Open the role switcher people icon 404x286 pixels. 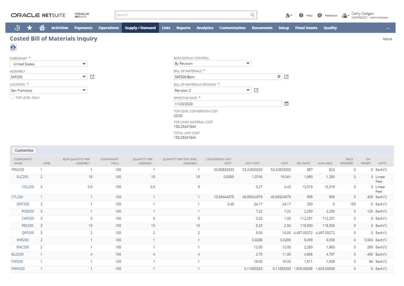coord(345,15)
